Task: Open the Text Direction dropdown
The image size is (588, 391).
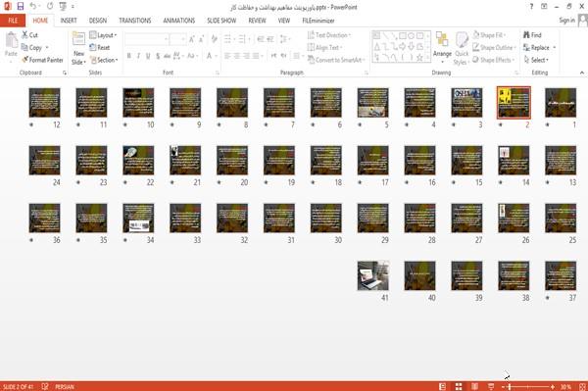Action: click(x=329, y=35)
